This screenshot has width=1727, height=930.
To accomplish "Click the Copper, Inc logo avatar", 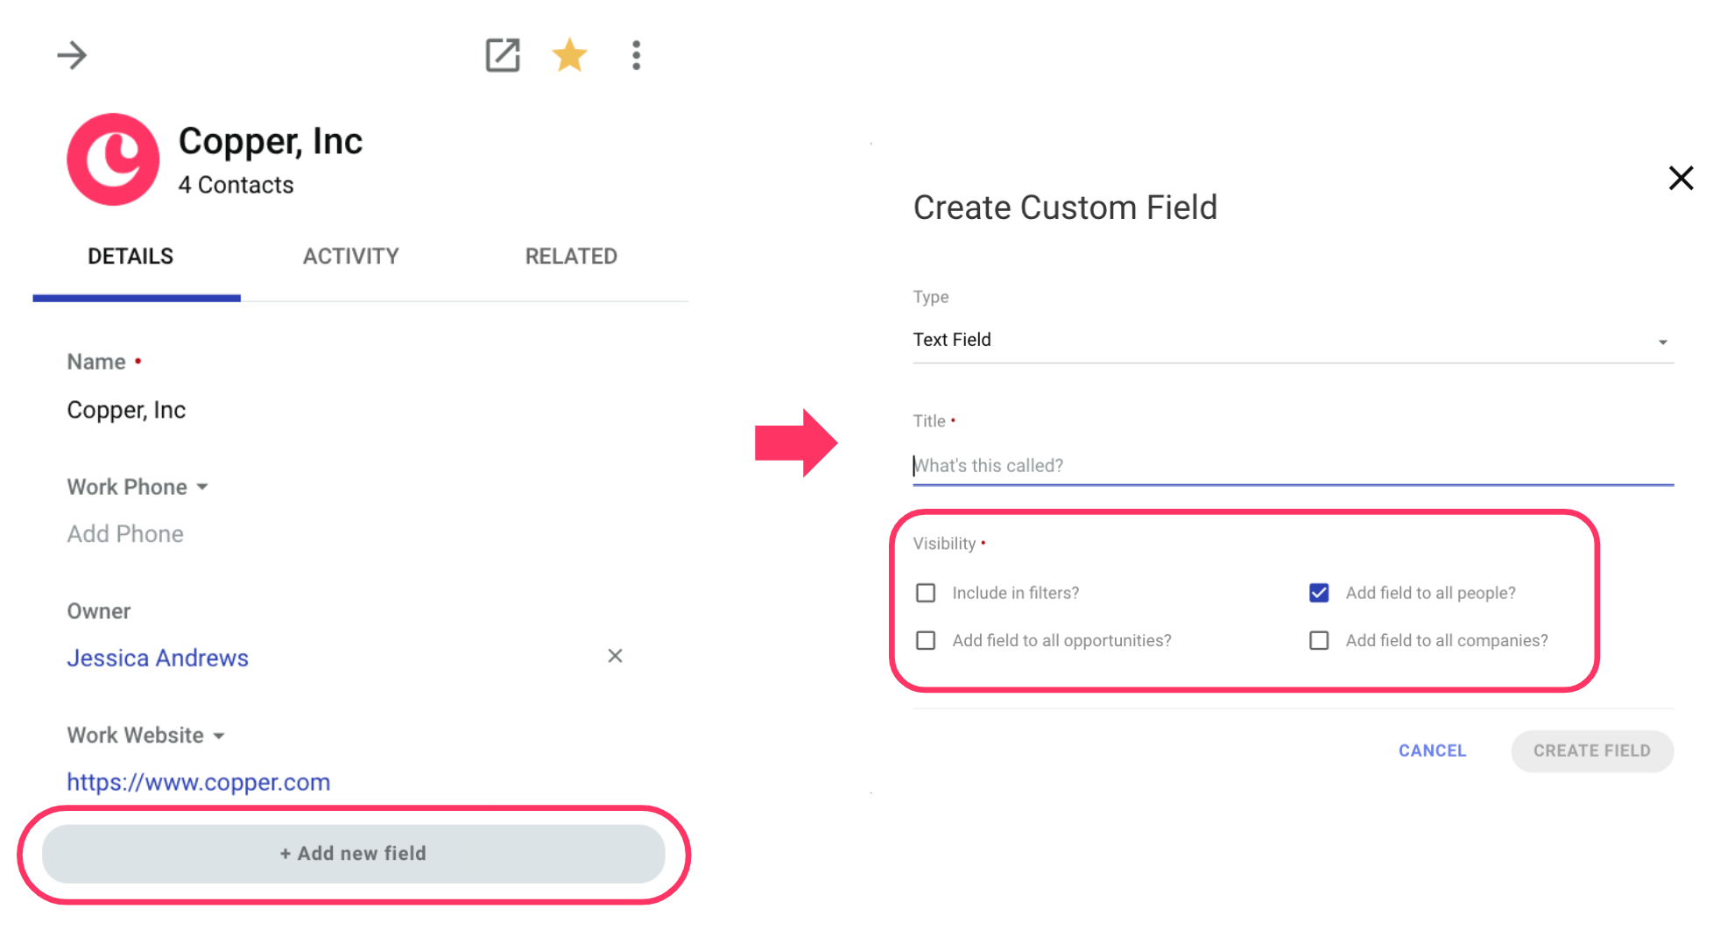I will 113,159.
